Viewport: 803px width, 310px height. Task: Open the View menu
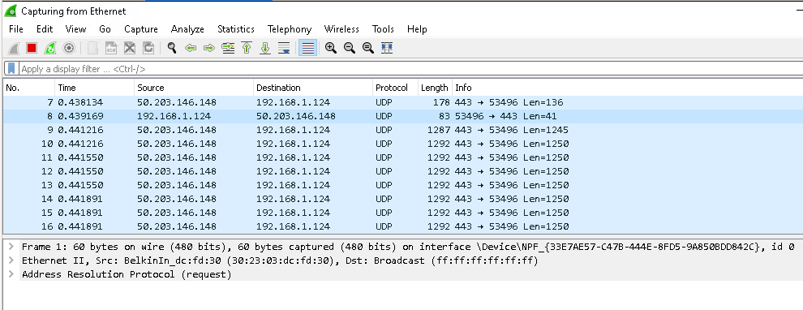75,29
